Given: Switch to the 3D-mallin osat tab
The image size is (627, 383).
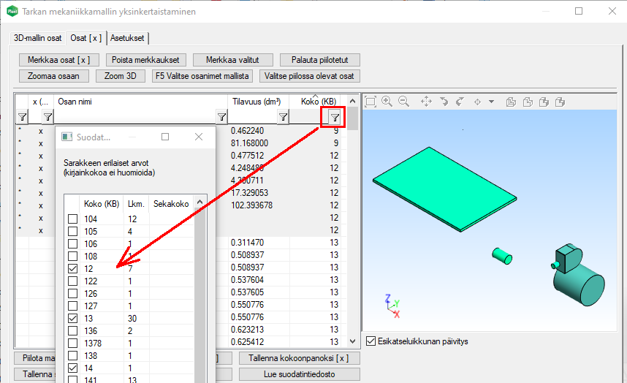Looking at the screenshot, I should (x=37, y=37).
